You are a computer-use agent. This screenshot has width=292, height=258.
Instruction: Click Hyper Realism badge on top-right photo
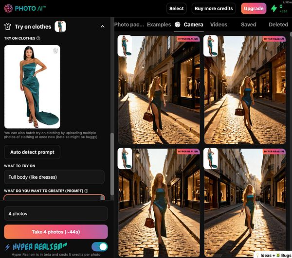tap(274, 39)
